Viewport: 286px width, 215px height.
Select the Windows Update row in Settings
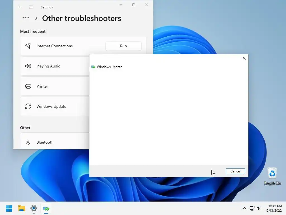click(55, 106)
